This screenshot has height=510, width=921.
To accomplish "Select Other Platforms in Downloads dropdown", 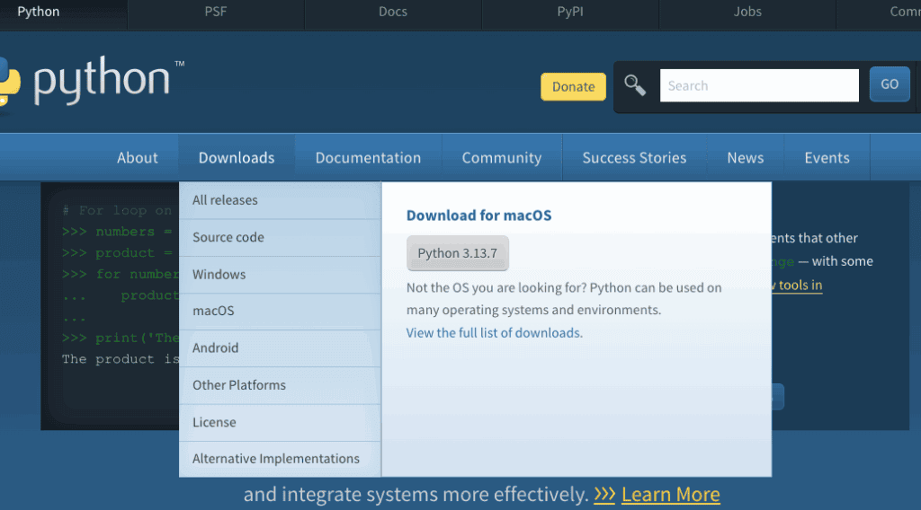I will click(x=281, y=385).
